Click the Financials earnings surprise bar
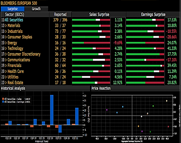The height and width of the screenshot is (143, 181). [x=145, y=66]
